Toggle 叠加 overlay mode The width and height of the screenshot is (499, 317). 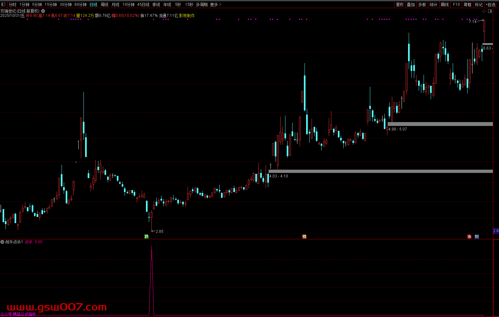click(411, 5)
